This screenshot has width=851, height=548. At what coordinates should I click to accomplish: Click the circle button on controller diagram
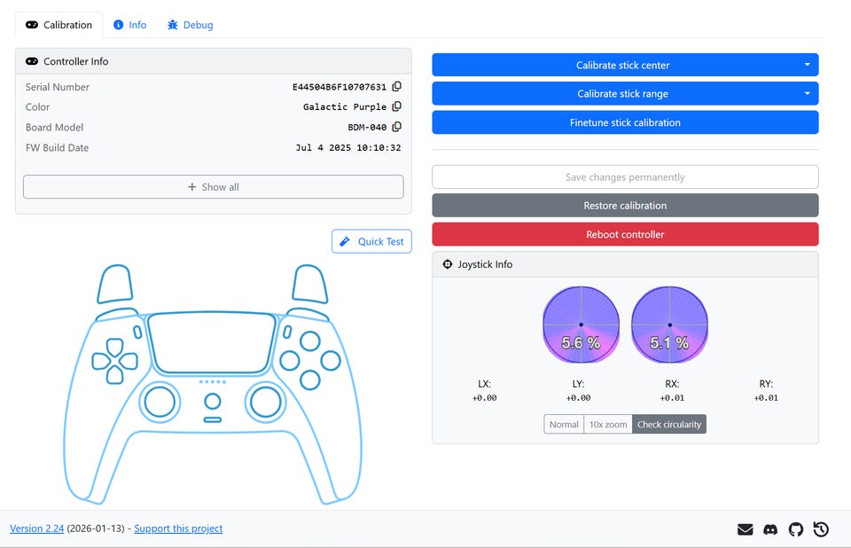coord(331,361)
